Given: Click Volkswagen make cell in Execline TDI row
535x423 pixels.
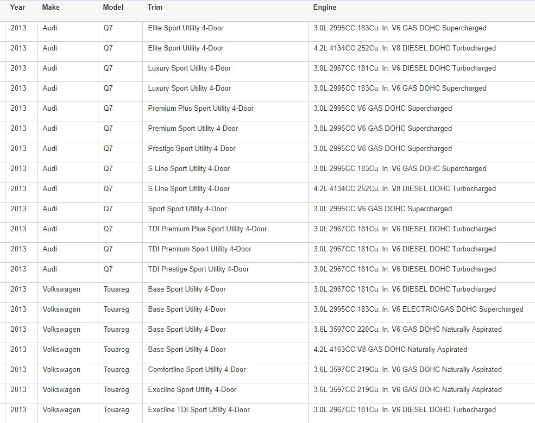Looking at the screenshot, I should pos(67,413).
